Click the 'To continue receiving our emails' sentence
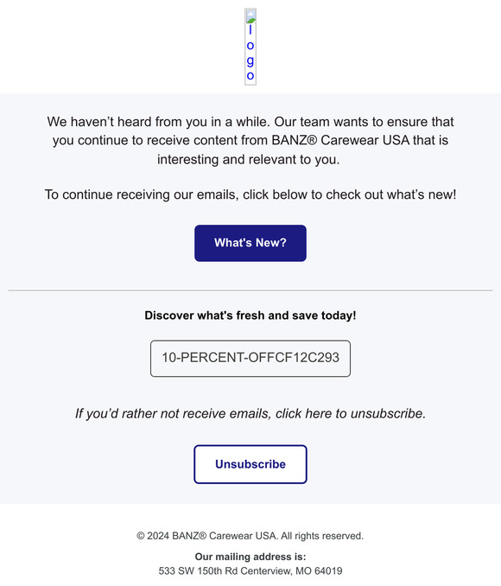Image resolution: width=501 pixels, height=586 pixels. tap(250, 194)
